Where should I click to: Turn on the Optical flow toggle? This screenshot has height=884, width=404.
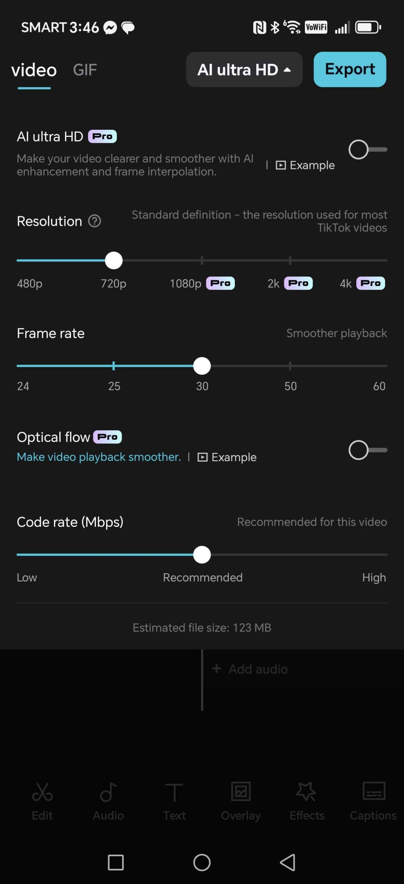coord(368,450)
